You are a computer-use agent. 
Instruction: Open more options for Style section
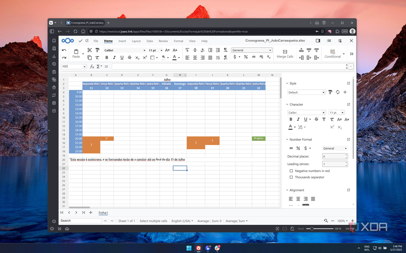(x=349, y=83)
